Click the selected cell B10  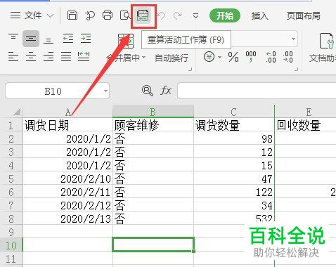[x=153, y=245]
